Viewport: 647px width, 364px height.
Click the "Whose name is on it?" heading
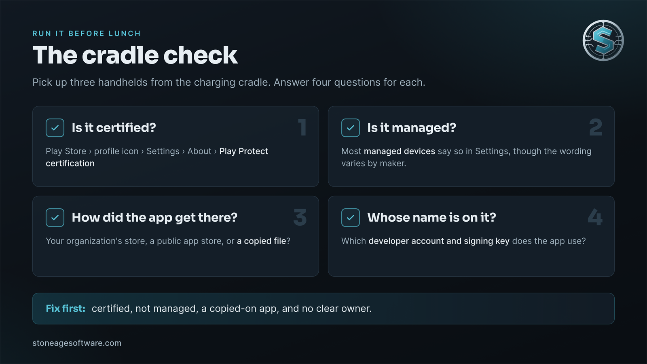click(x=431, y=218)
